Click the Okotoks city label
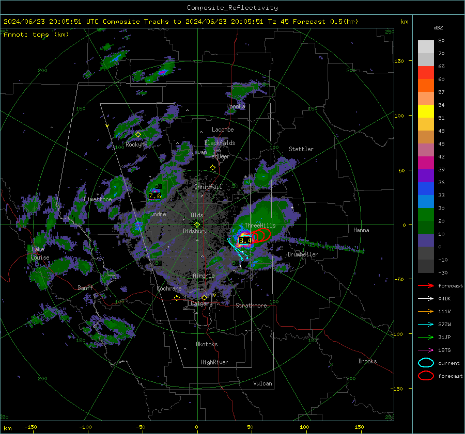Image resolution: width=465 pixels, height=434 pixels. click(207, 344)
